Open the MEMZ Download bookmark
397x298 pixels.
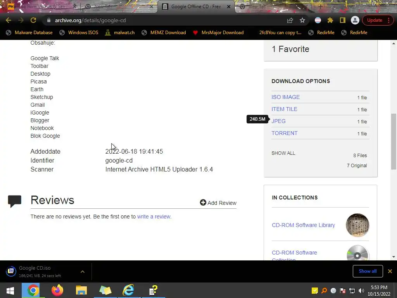tap(164, 33)
